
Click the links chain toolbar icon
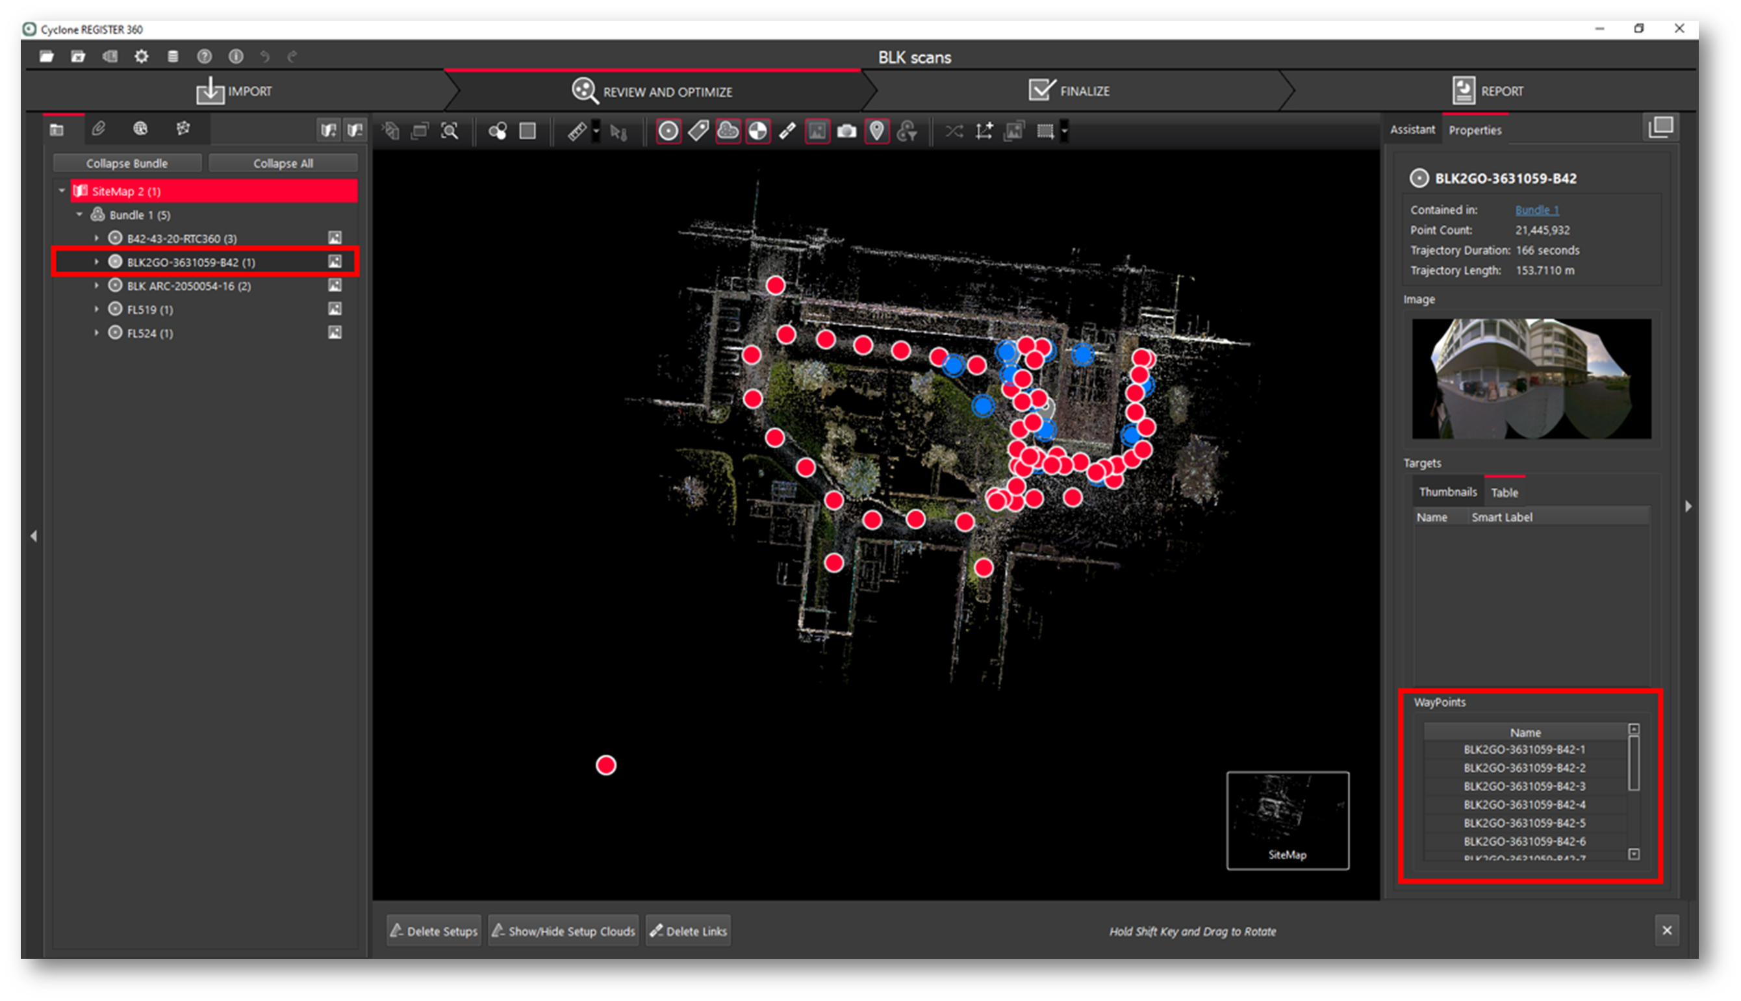tap(788, 131)
